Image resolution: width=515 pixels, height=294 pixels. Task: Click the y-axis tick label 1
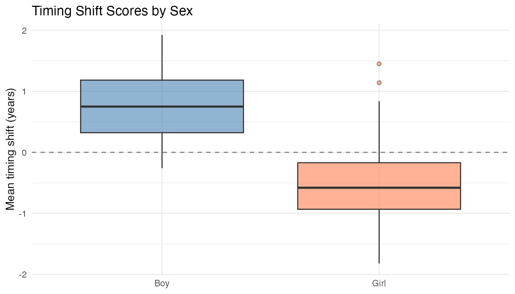24,91
